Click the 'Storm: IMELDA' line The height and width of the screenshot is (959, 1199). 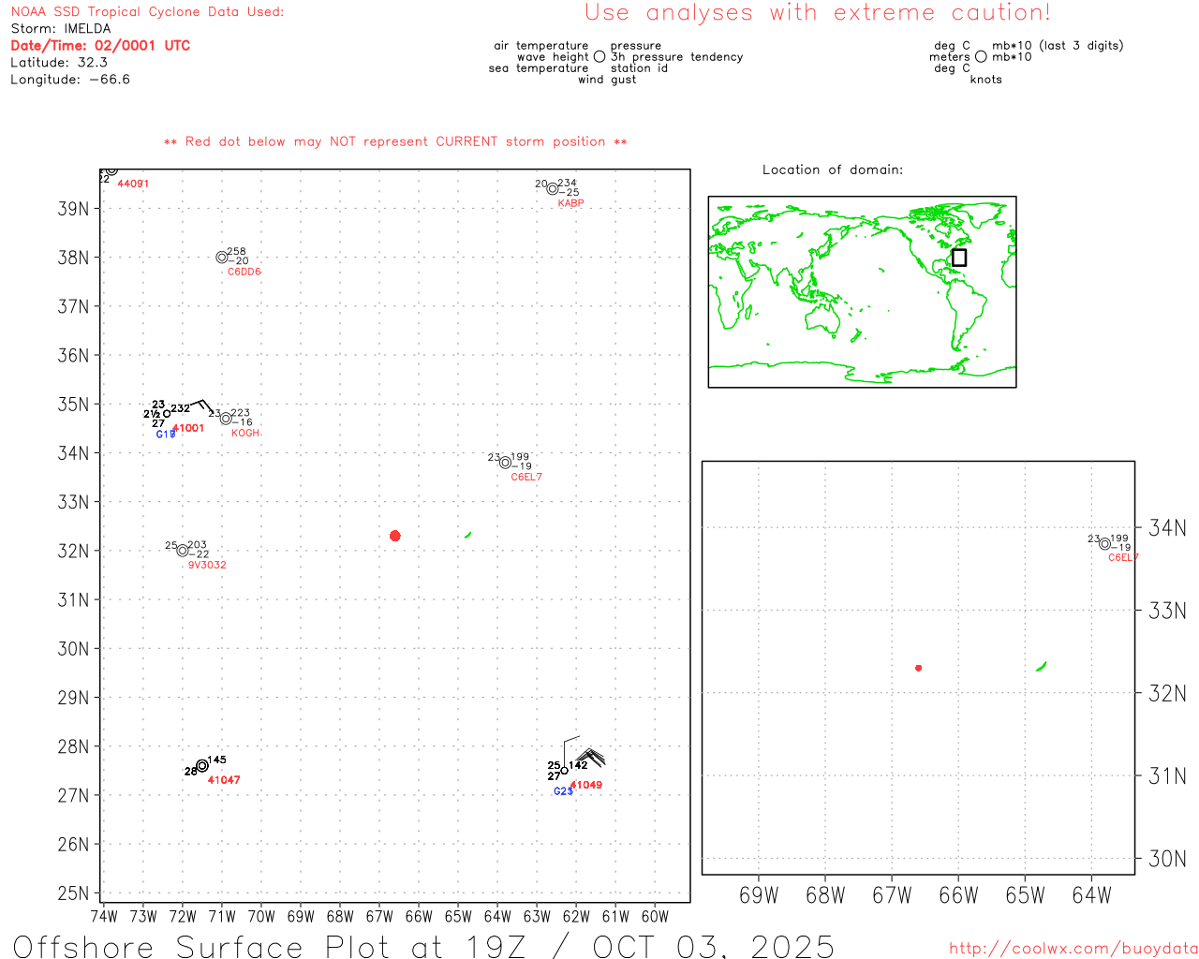61,29
